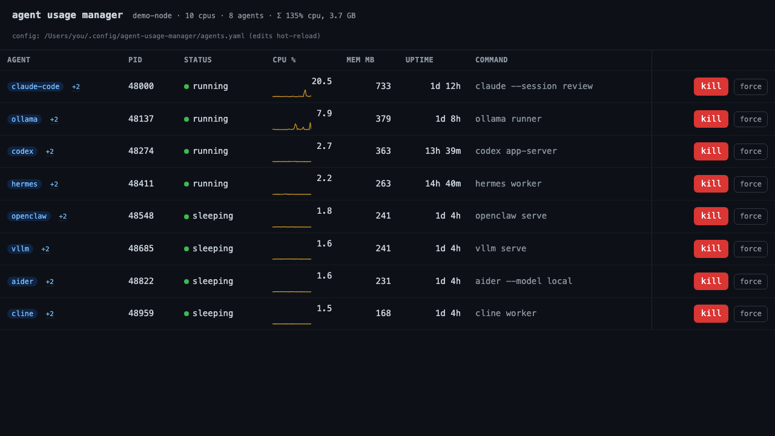Image resolution: width=775 pixels, height=436 pixels.
Task: Click PID 48000 cell
Action: click(x=141, y=87)
